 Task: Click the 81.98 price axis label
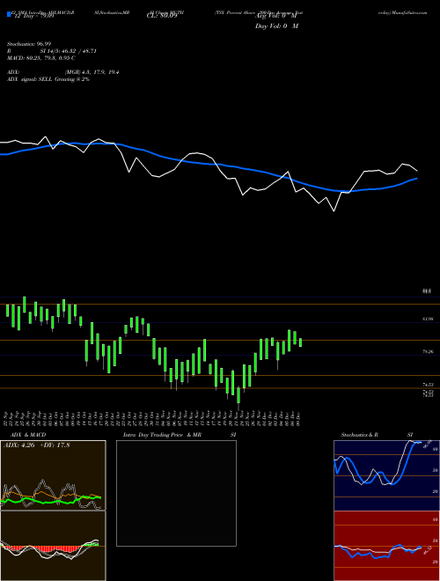(x=428, y=319)
